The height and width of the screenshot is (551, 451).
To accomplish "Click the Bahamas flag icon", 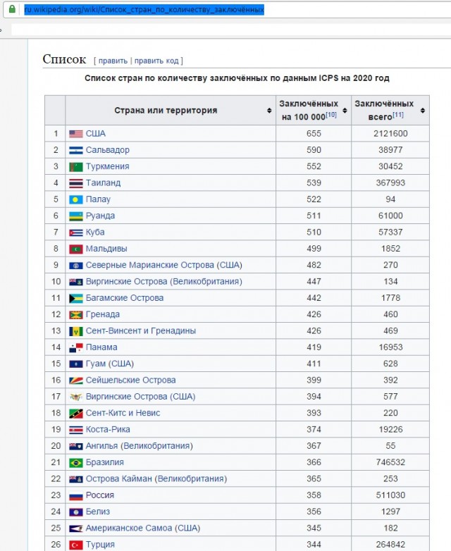I will coord(76,298).
